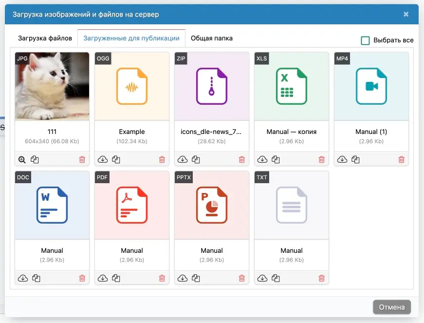Download the Example OGG audio file
424x323 pixels.
click(102, 159)
